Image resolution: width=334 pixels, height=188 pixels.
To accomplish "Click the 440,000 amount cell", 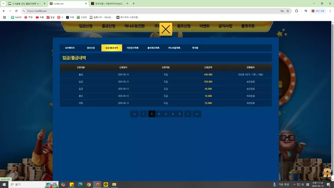I will pos(208,75).
